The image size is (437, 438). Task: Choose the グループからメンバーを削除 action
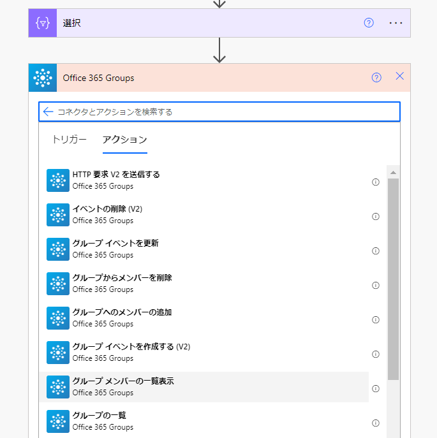204,284
